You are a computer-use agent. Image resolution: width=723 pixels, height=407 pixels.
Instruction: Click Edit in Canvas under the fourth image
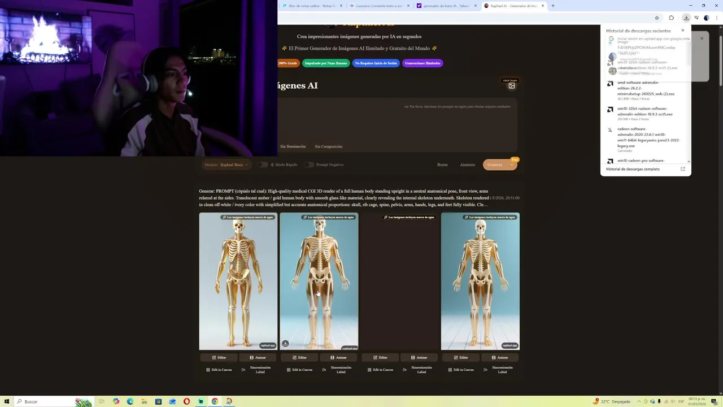pyautogui.click(x=461, y=370)
